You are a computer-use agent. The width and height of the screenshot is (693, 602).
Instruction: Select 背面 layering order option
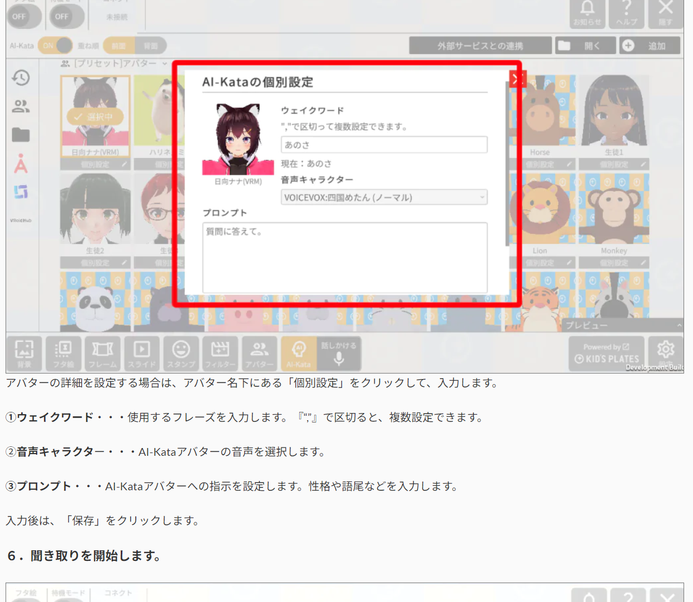click(151, 46)
